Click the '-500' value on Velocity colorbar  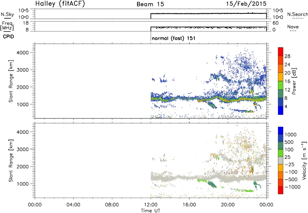pyautogui.click(x=291, y=179)
